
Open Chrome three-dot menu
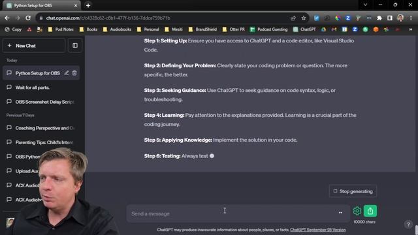click(411, 18)
